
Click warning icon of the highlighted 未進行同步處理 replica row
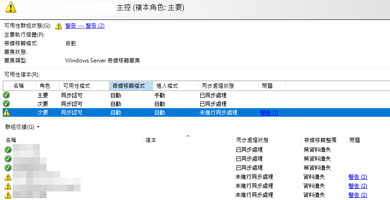point(6,112)
